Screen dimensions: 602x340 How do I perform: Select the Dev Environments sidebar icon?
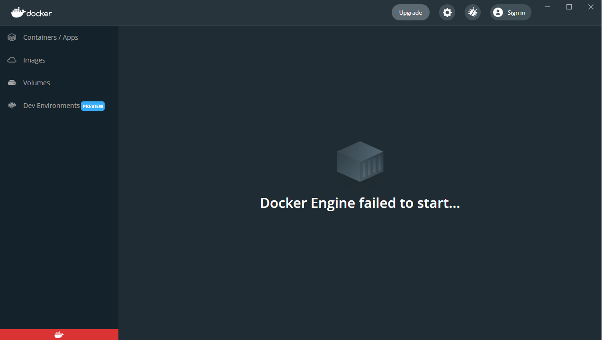[12, 106]
